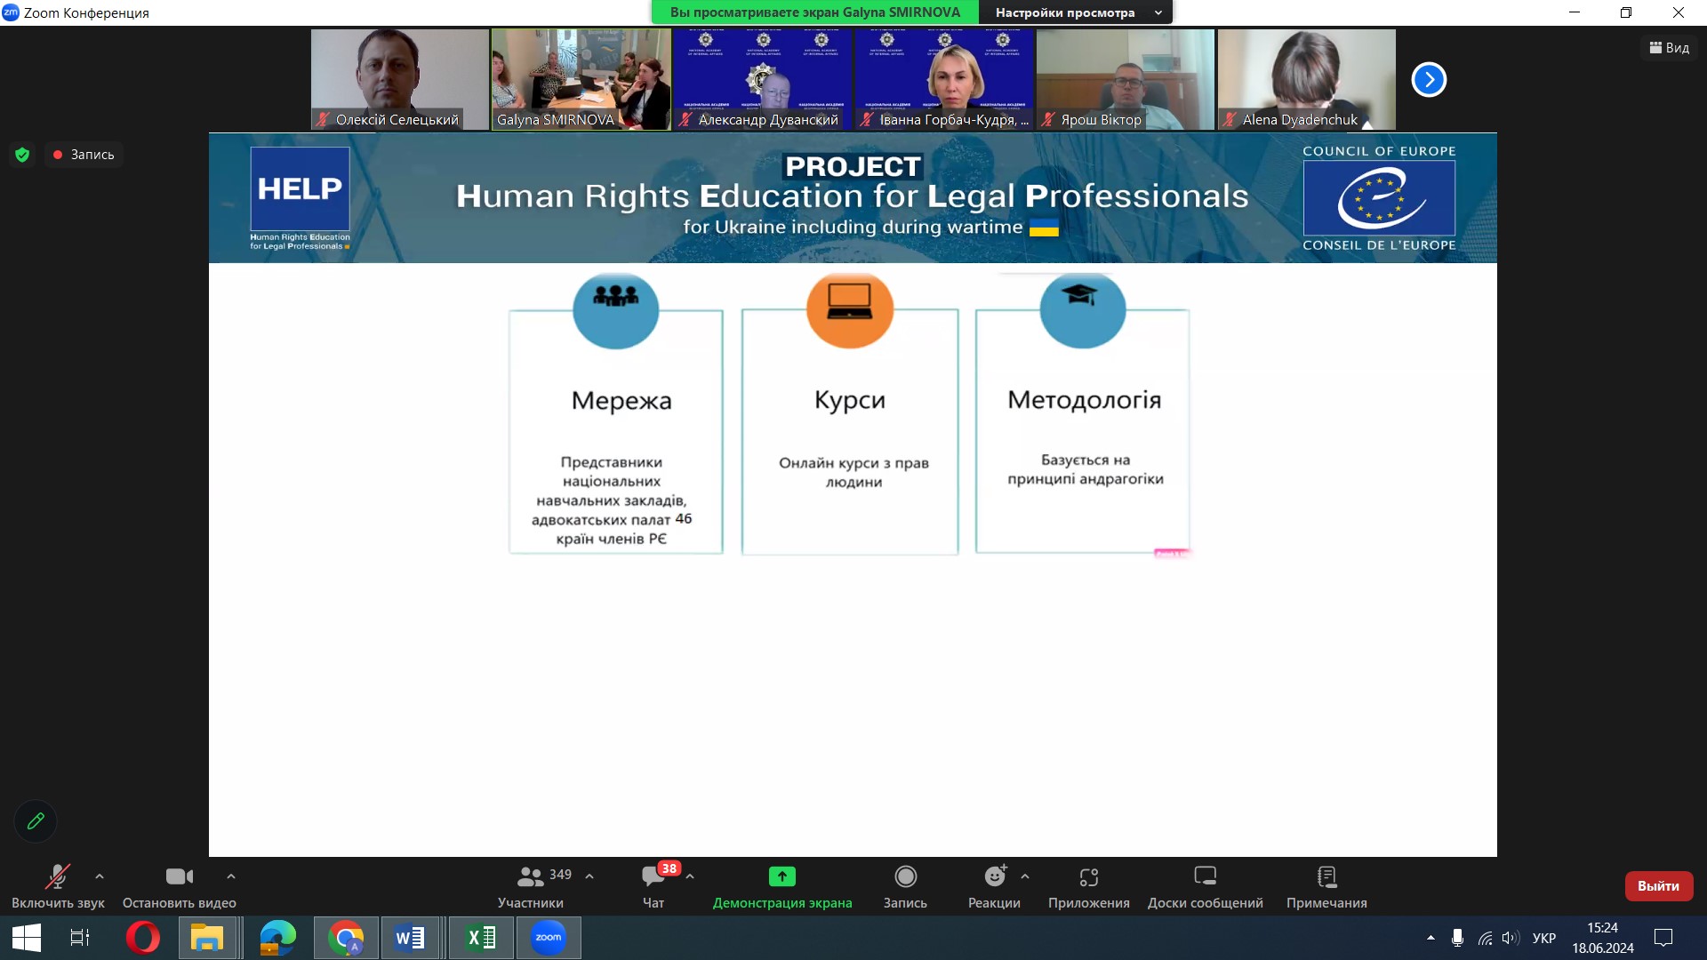Open the Apps panel
This screenshot has height=960, width=1707.
(x=1088, y=877)
